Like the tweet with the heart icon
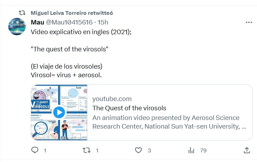257x162 pixels. (139, 150)
